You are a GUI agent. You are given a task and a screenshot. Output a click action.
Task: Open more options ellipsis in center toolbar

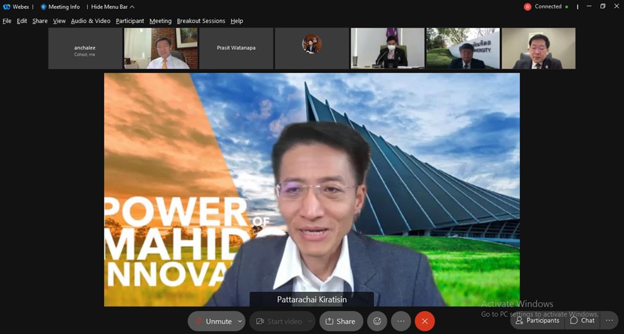(x=401, y=321)
